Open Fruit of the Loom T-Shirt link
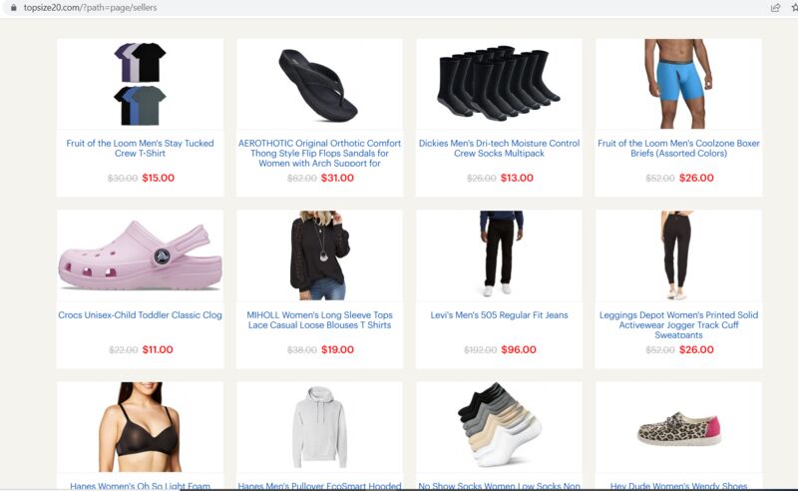Screen dimensions: 798x491 tap(140, 149)
